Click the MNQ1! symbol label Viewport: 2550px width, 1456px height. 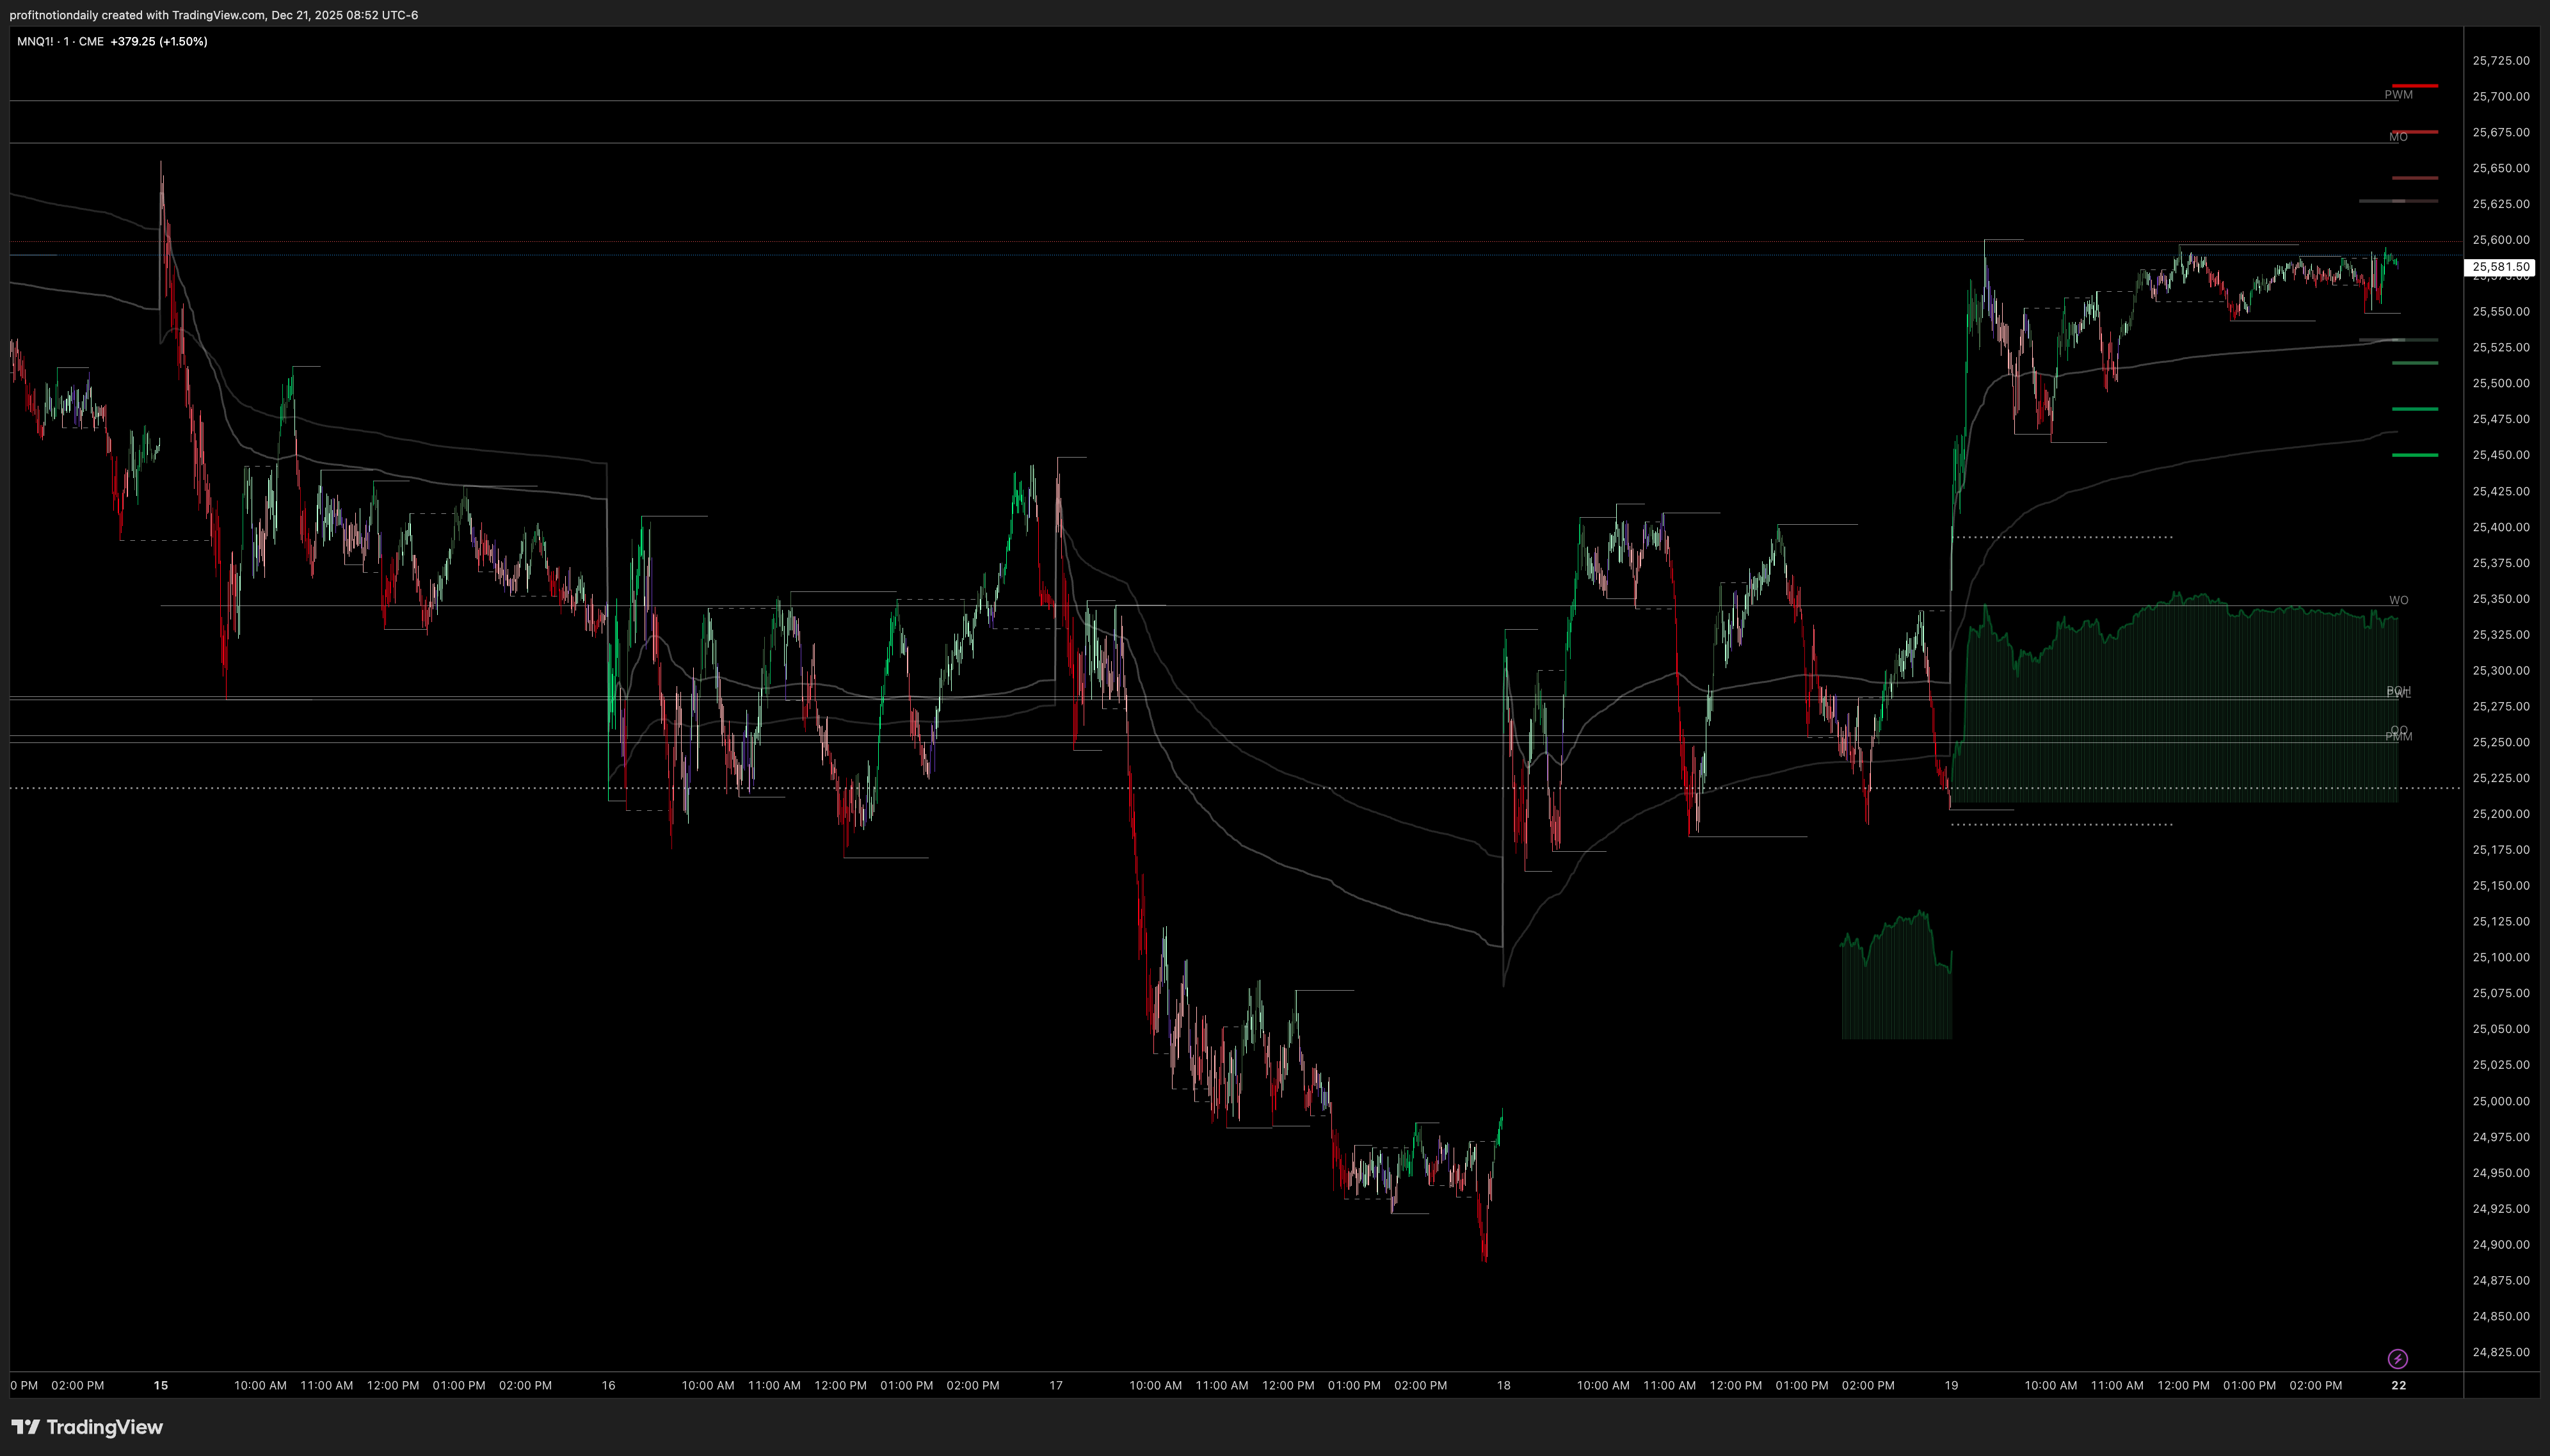coord(35,41)
